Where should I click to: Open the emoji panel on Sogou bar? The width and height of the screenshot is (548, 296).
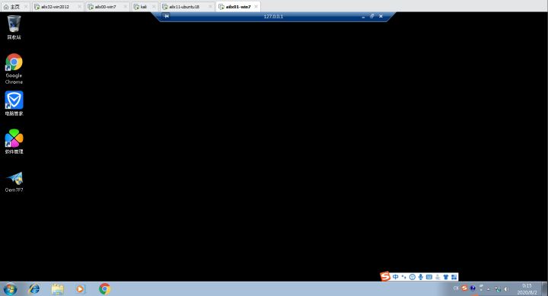click(x=412, y=277)
